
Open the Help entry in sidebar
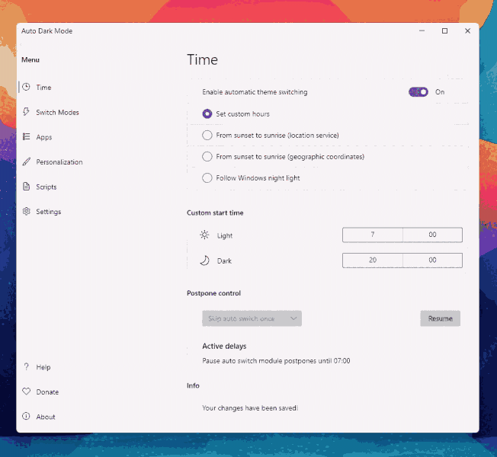[43, 367]
